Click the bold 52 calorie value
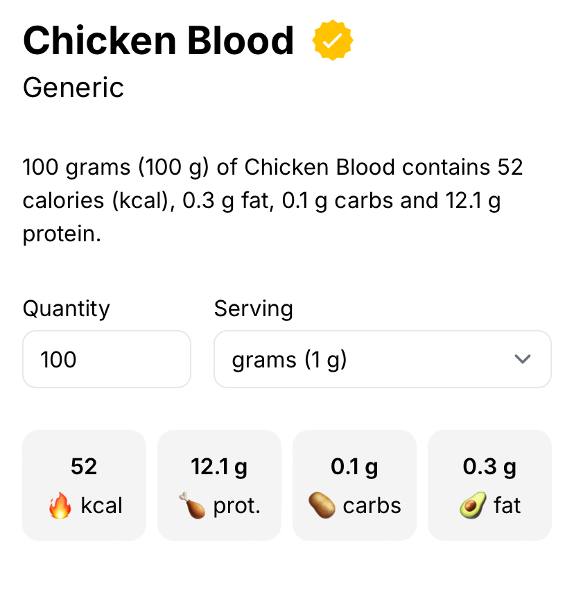 [x=84, y=467]
